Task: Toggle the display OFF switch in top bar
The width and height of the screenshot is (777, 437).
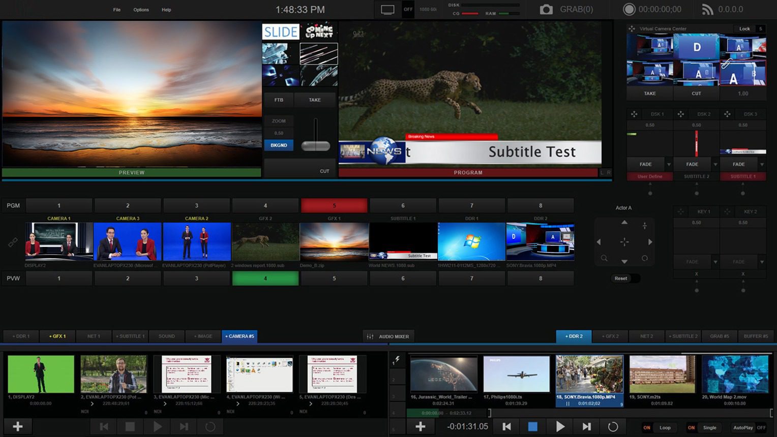Action: click(x=408, y=10)
